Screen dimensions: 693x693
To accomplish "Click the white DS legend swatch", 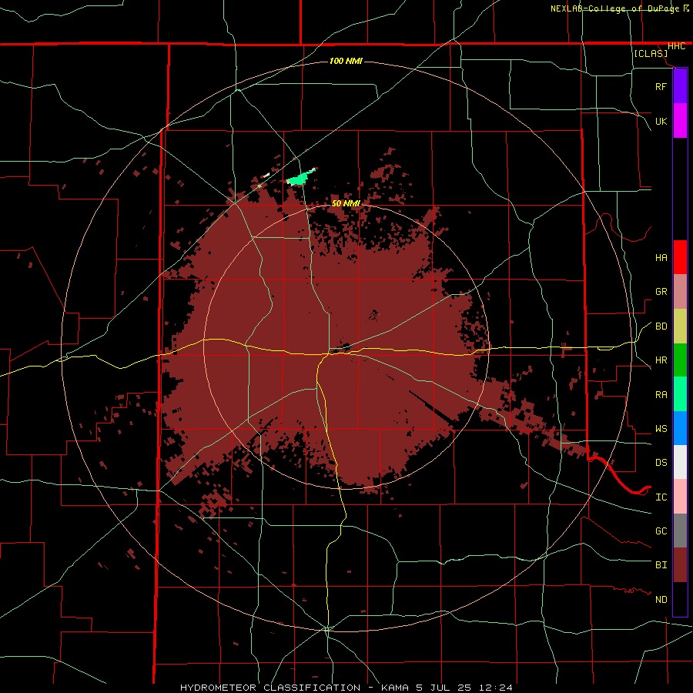I will pyautogui.click(x=680, y=462).
